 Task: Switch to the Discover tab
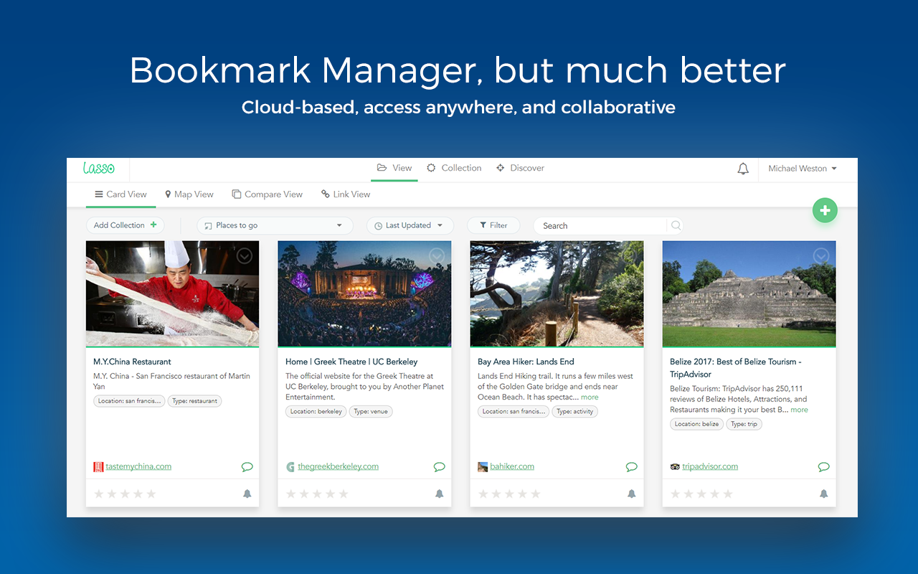tap(520, 168)
